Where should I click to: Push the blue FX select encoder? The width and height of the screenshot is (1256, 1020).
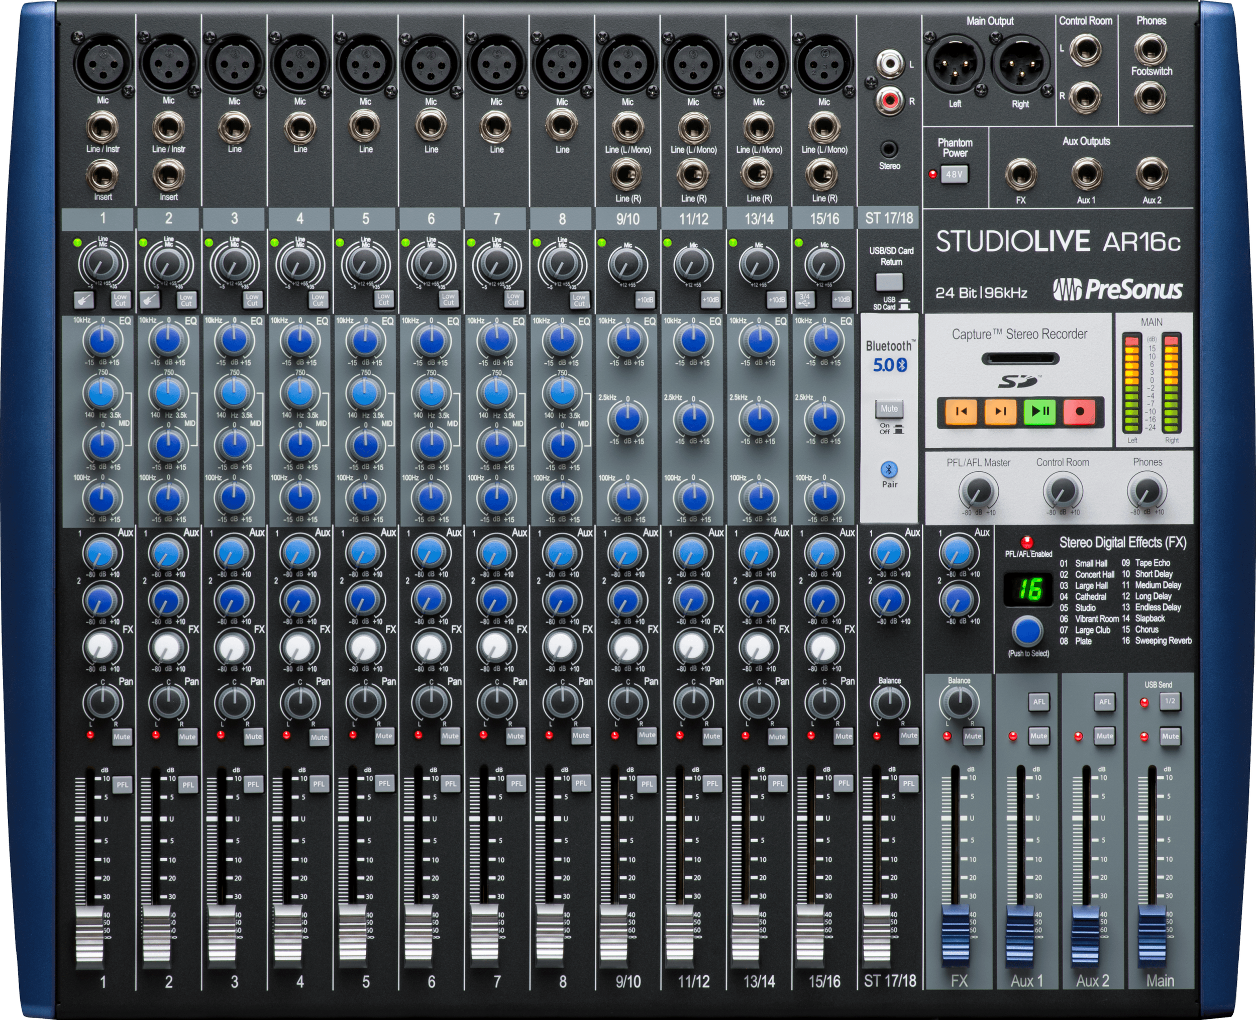tap(1027, 632)
